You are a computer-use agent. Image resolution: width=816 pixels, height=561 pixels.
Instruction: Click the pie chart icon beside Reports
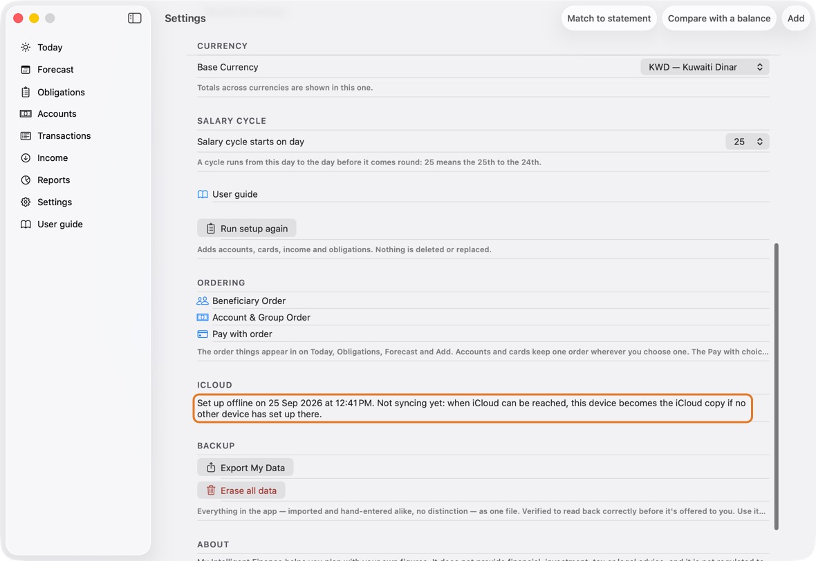[x=26, y=180]
